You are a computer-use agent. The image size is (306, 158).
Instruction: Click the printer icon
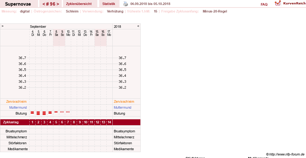[126, 4]
